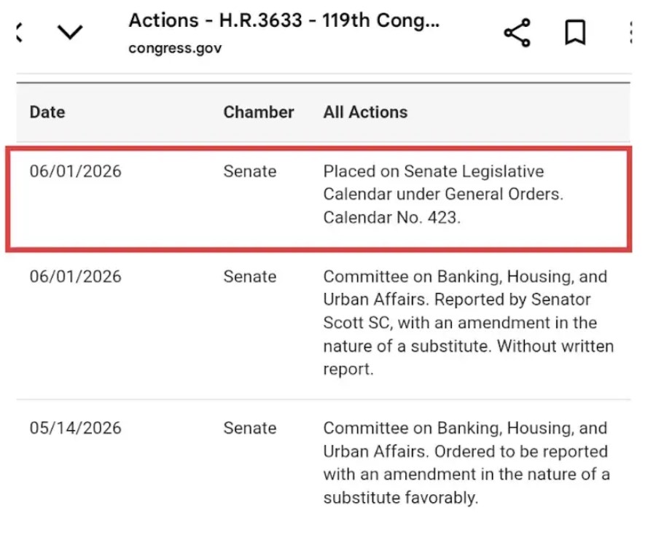Viewport: 656px width, 559px height.
Task: Click the back arrow at top left
Action: (19, 33)
